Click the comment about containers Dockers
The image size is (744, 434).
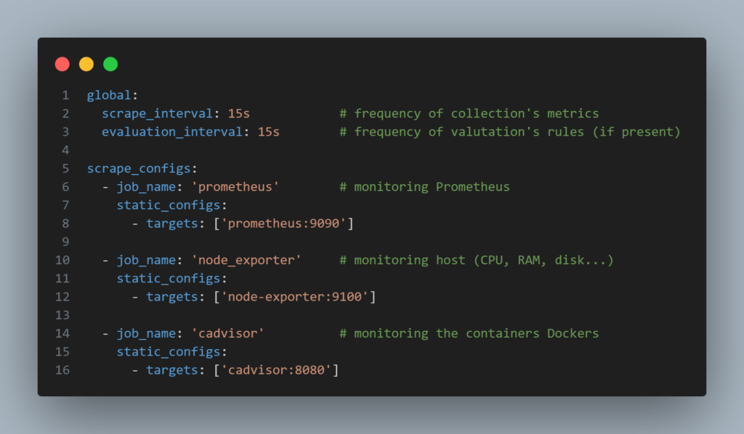coord(469,333)
